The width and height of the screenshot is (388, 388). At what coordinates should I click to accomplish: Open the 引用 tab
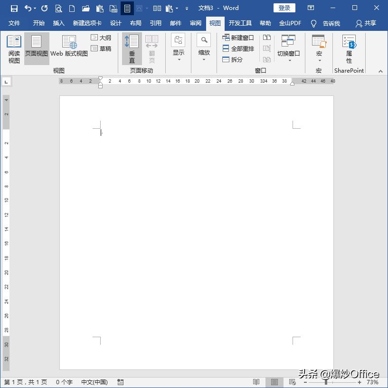coord(156,23)
